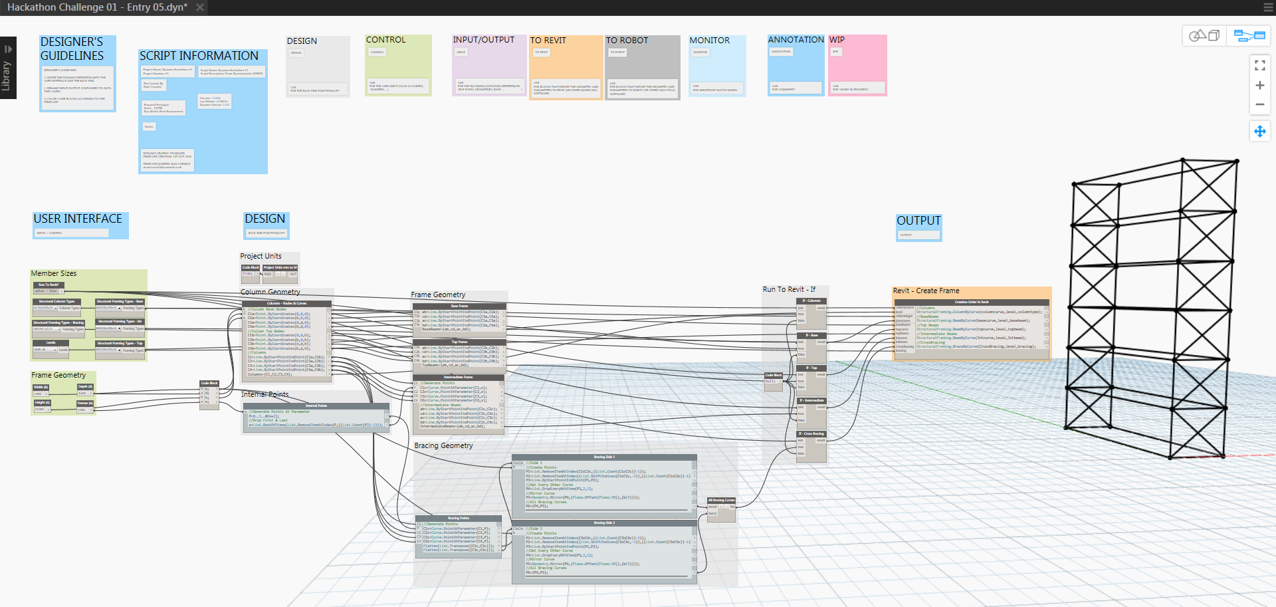Close the Hackathon Challenge 01 tab
The width and height of the screenshot is (1276, 607).
click(199, 7)
